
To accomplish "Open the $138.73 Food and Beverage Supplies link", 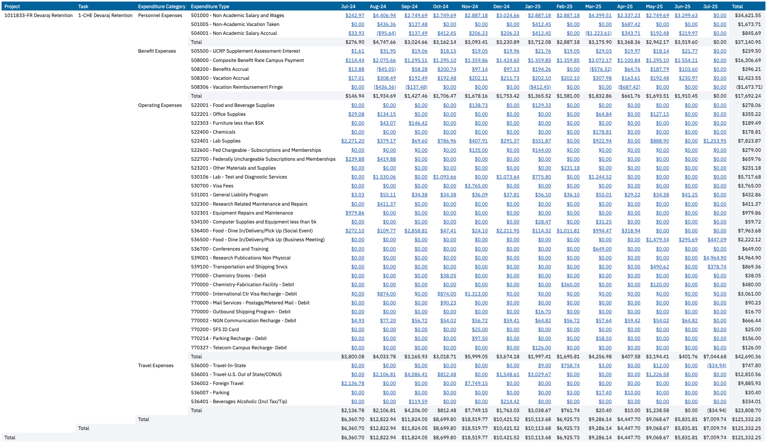I will (478, 105).
